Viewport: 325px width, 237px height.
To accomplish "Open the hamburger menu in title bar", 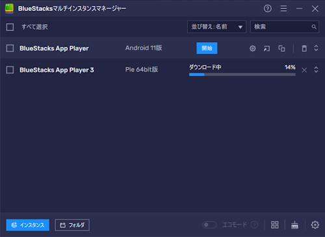I will coord(283,8).
